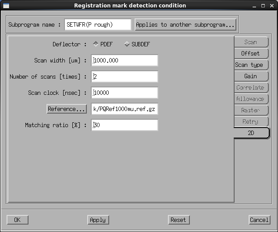Screen dimensions: 278x232
Task: Open the Reference... file browser
Action: pos(67,109)
